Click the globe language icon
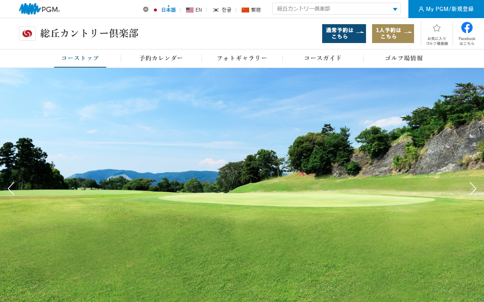This screenshot has width=484, height=302. pos(146,9)
